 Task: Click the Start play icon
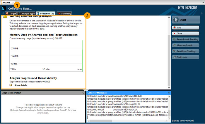[176, 20]
